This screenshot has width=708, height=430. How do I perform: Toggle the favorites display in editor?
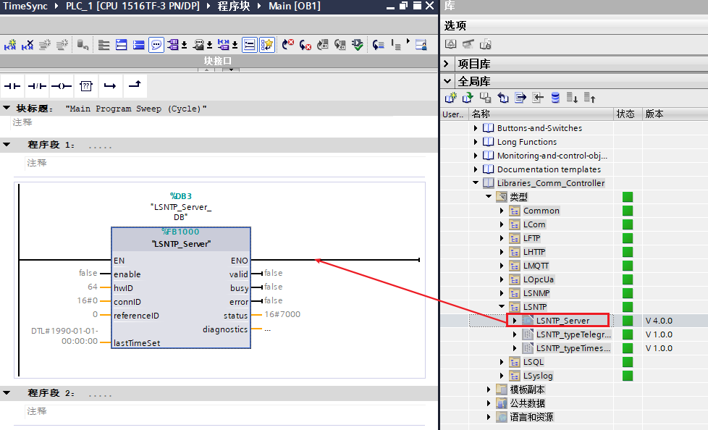tap(266, 45)
